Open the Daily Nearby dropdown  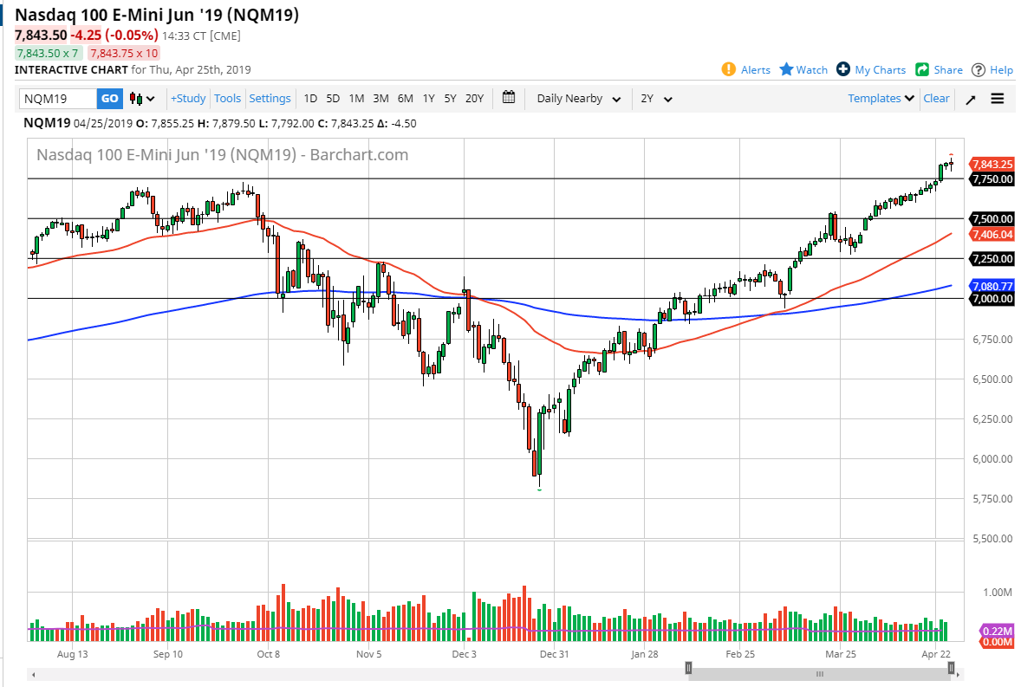click(x=577, y=98)
